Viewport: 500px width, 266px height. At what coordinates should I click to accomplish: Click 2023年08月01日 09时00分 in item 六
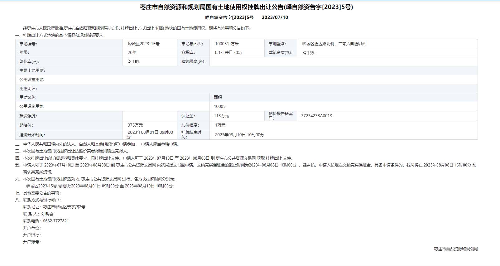[x=95, y=186]
